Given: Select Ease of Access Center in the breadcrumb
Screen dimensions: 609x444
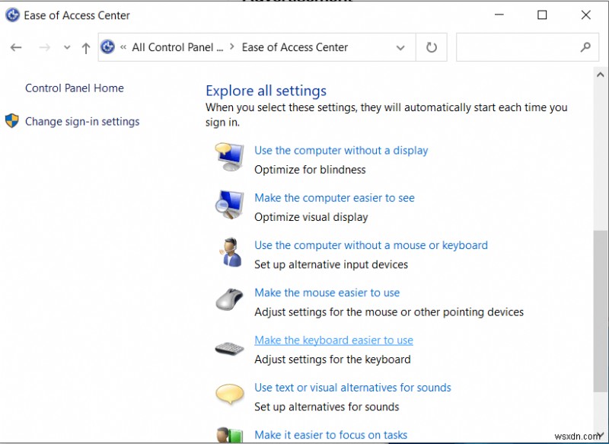Looking at the screenshot, I should [x=294, y=47].
